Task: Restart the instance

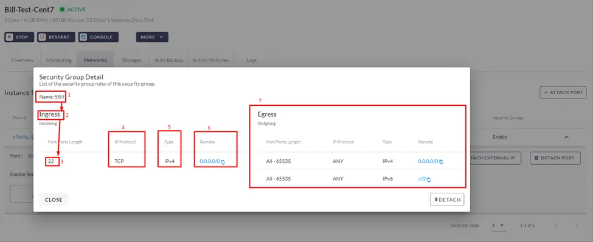Action: tap(56, 37)
